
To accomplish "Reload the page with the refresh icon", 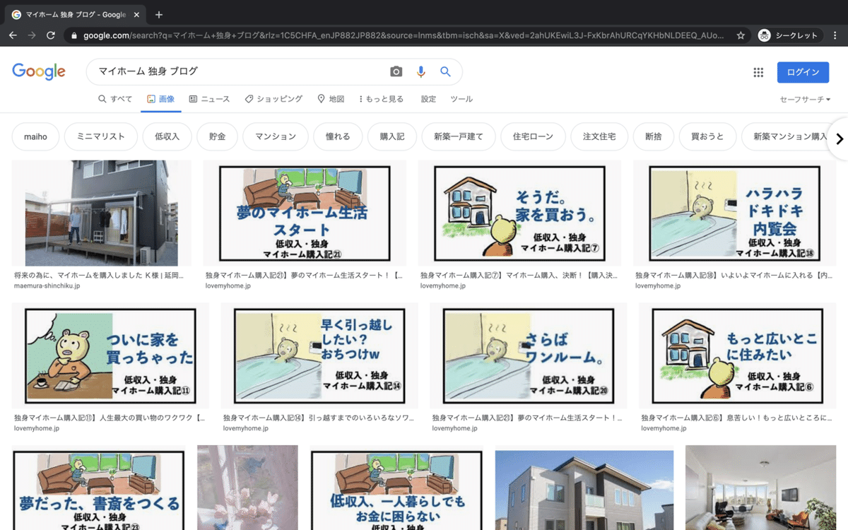I will (50, 35).
